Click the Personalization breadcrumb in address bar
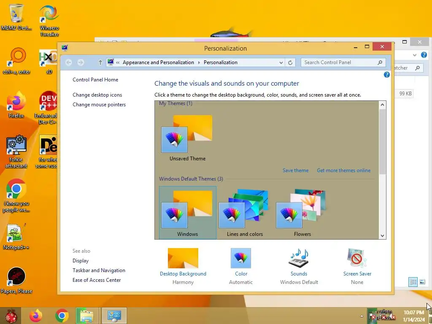The height and width of the screenshot is (324, 432). pyautogui.click(x=220, y=62)
